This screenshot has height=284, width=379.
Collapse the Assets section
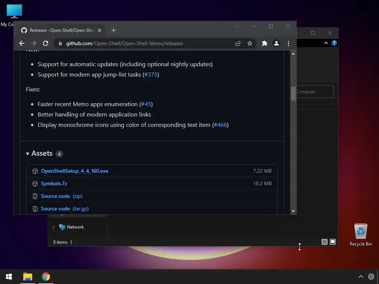click(x=27, y=153)
